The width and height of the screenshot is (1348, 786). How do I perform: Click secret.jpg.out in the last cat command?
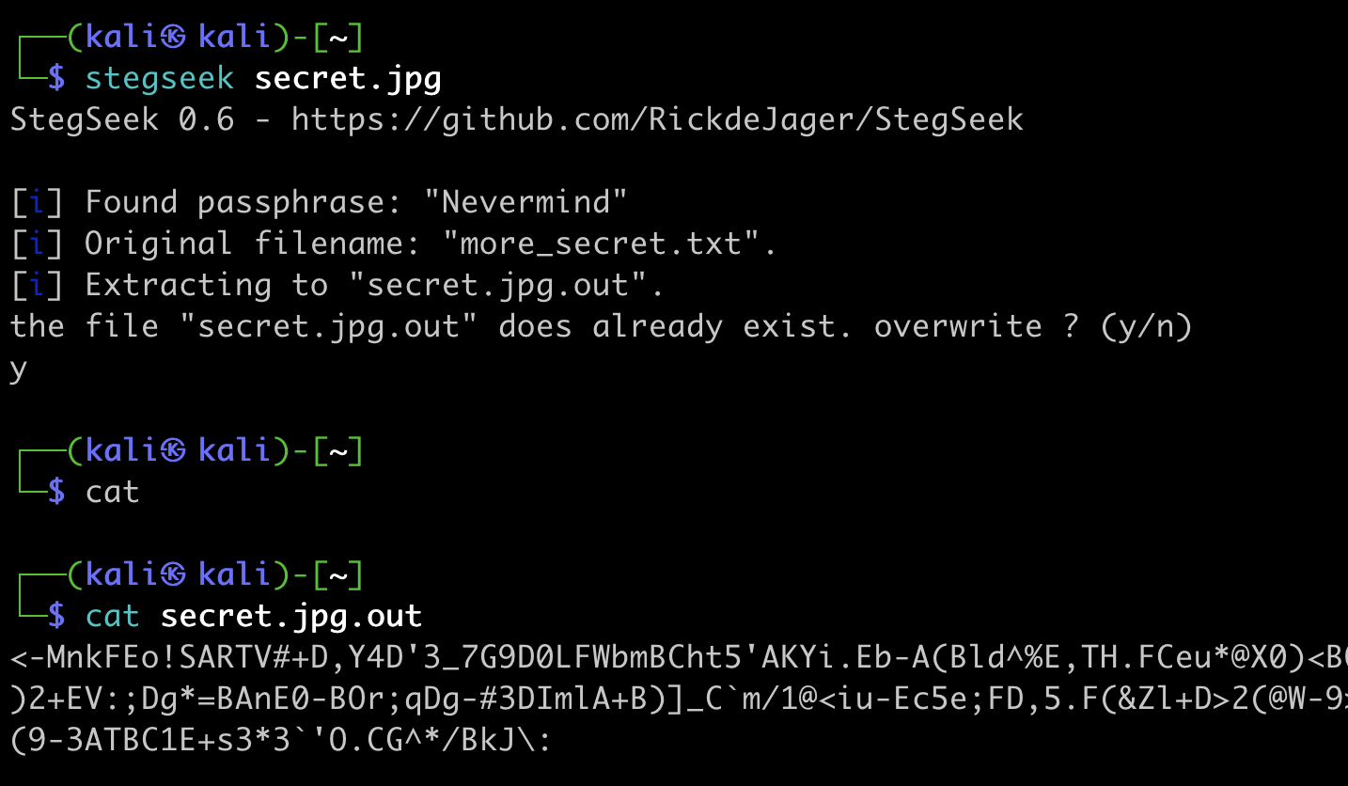click(291, 616)
